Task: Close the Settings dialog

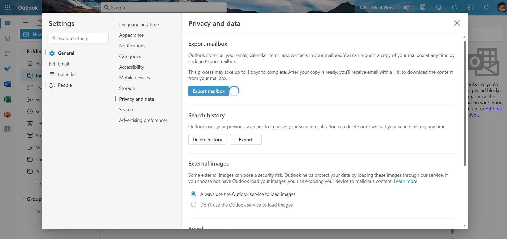Action: coord(457,23)
